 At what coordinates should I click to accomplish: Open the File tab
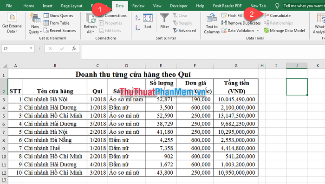(x=9, y=6)
